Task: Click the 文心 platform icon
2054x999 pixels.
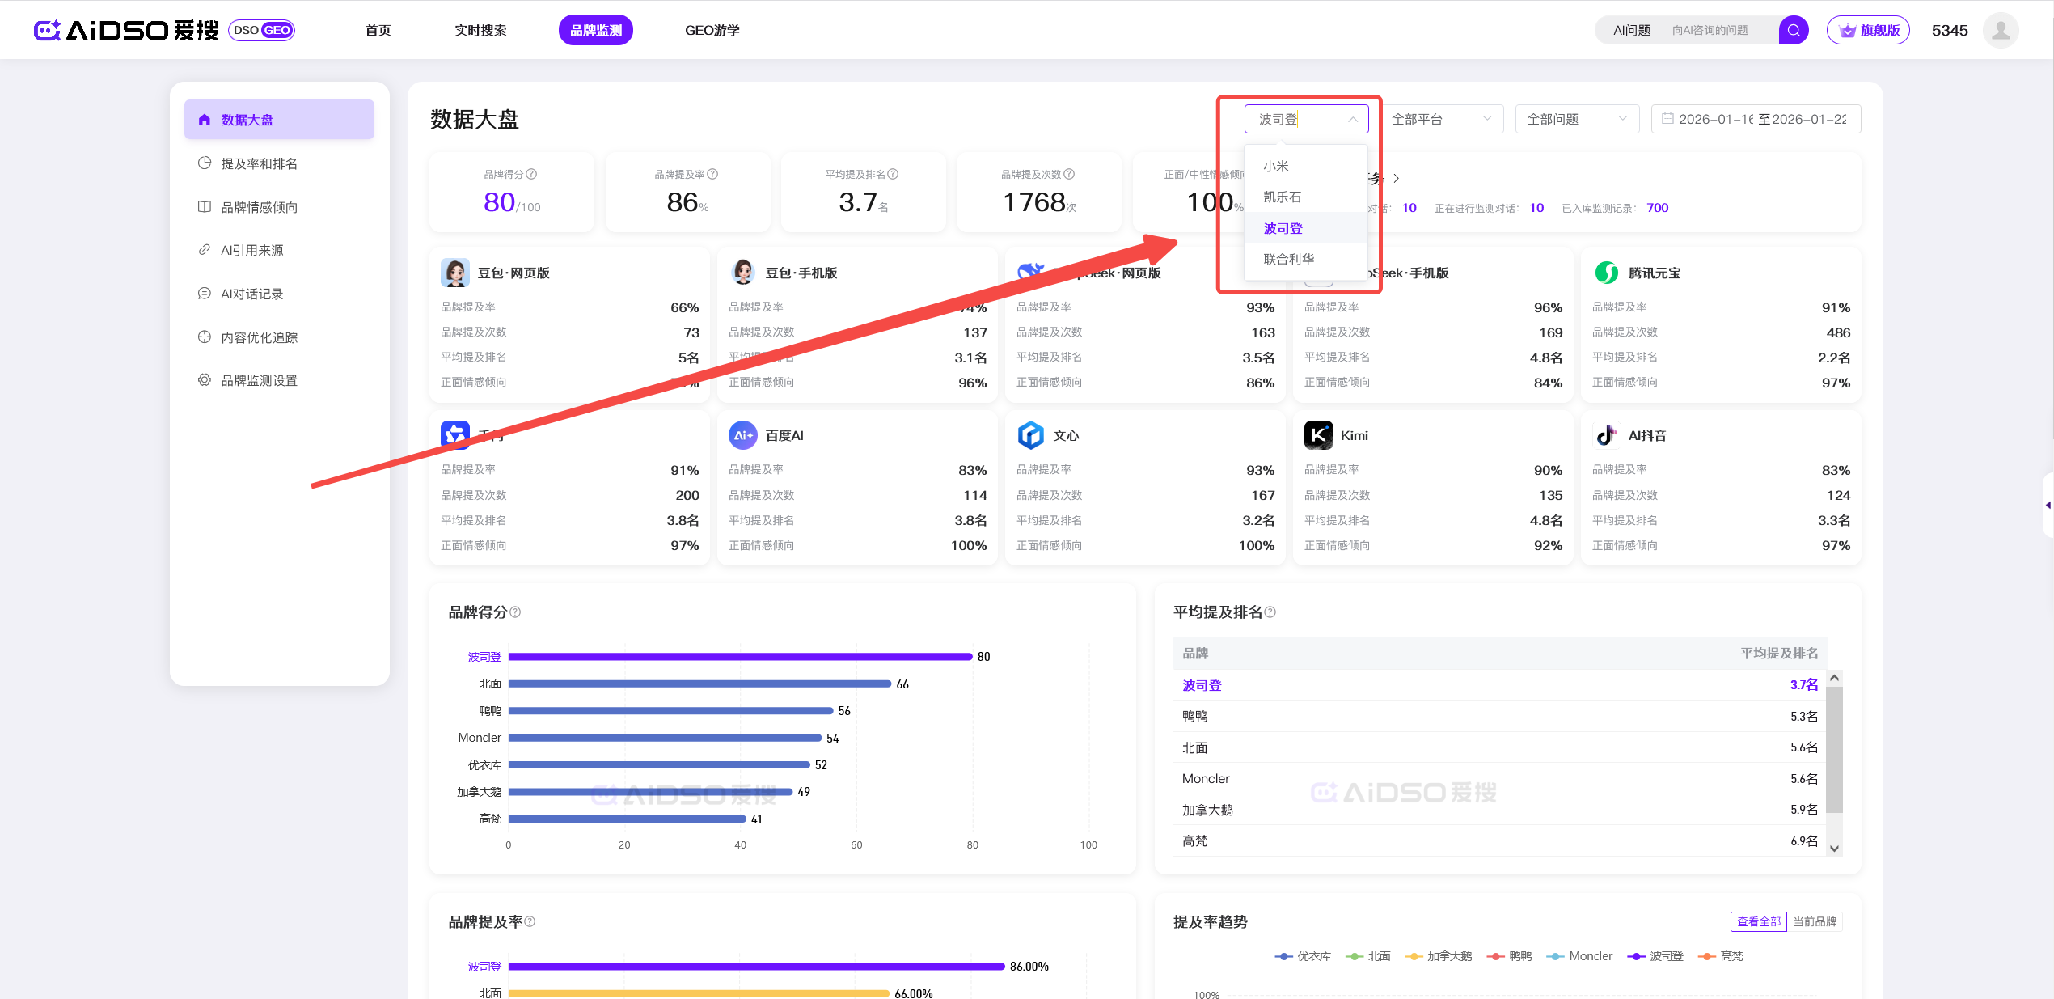Action: [x=1030, y=435]
